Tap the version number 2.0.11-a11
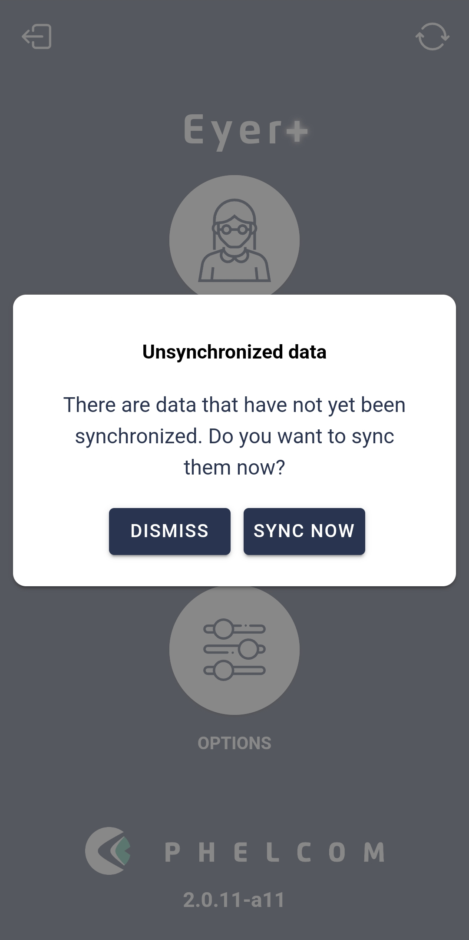The width and height of the screenshot is (469, 940). pyautogui.click(x=234, y=900)
